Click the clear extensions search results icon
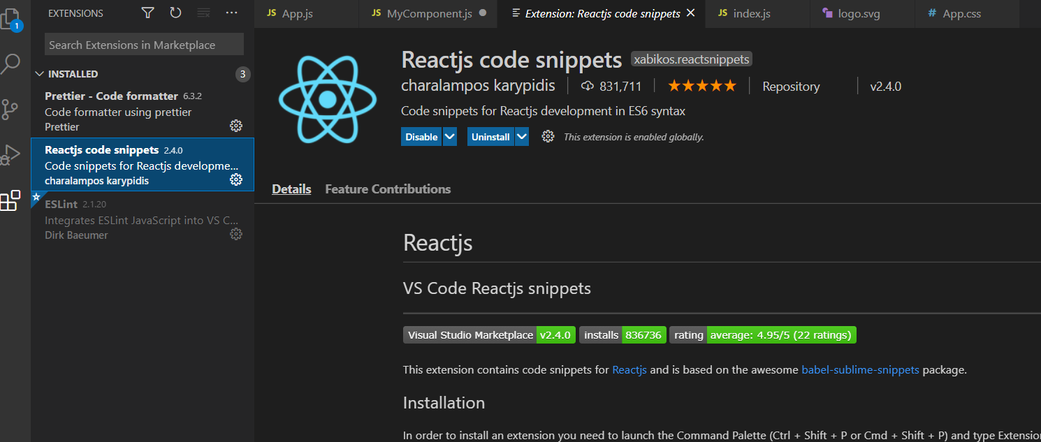This screenshot has width=1041, height=442. [203, 13]
